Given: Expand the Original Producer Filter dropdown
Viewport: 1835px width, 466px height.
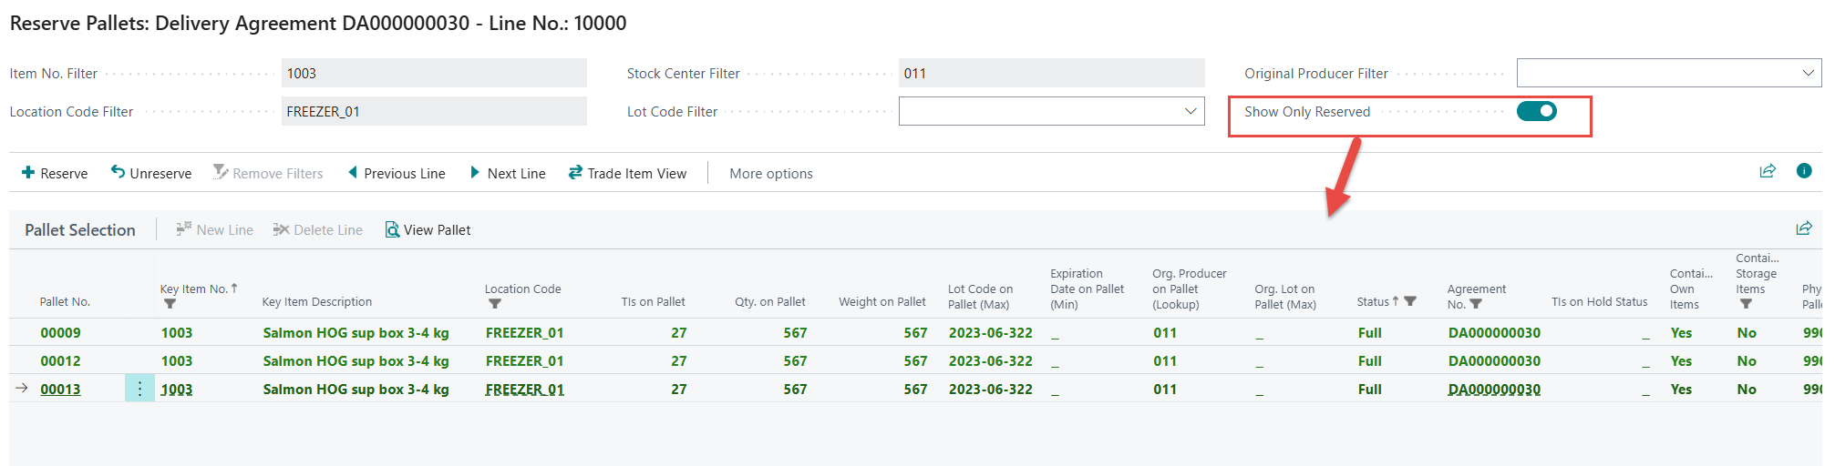Looking at the screenshot, I should (1808, 73).
